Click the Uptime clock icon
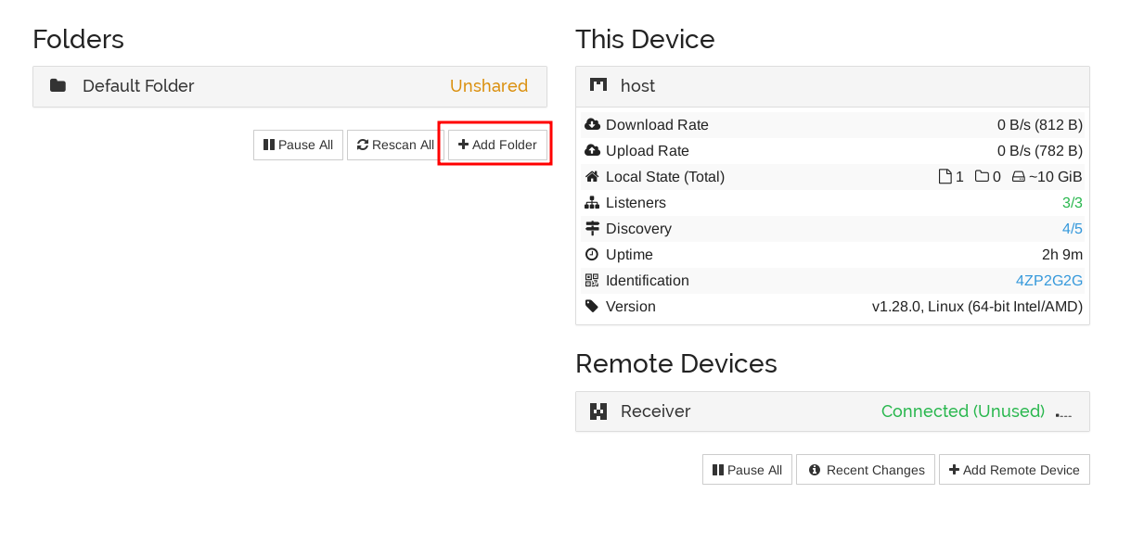This screenshot has height=544, width=1144. coord(592,255)
